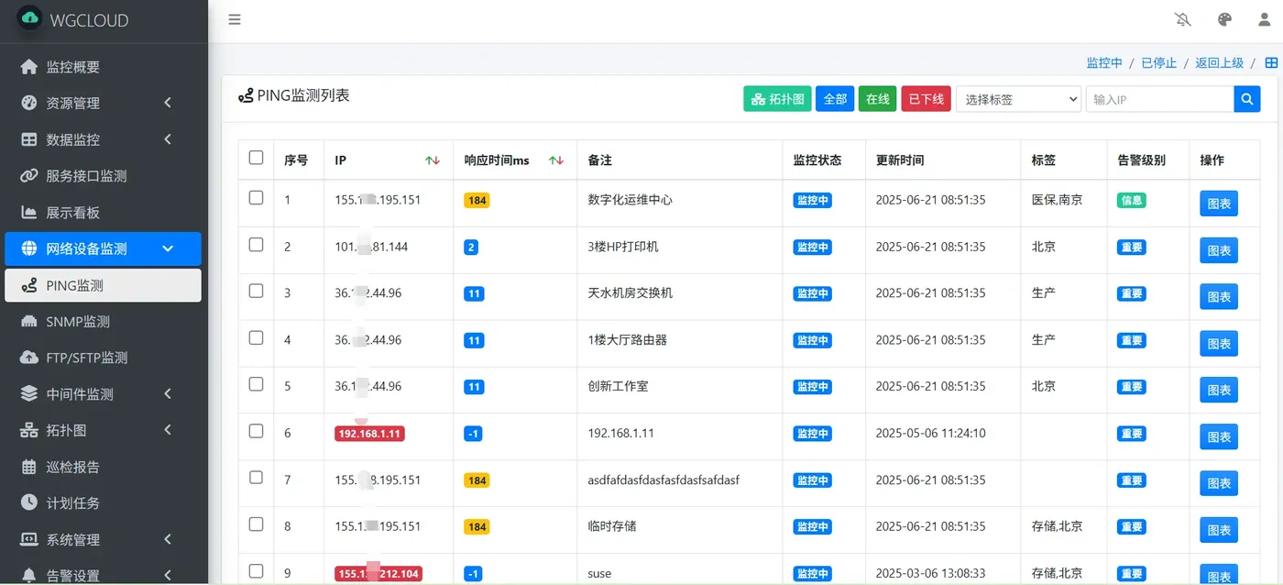1283x585 pixels.
Task: Click the PING监测列表 title icon
Action: [246, 95]
